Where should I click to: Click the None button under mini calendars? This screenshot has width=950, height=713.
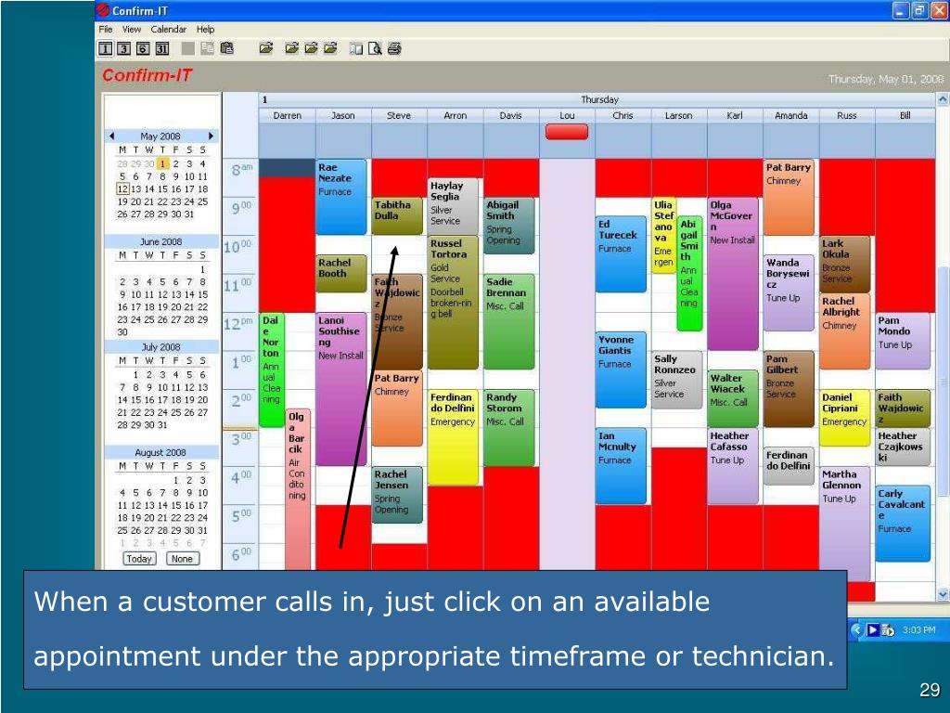182,559
